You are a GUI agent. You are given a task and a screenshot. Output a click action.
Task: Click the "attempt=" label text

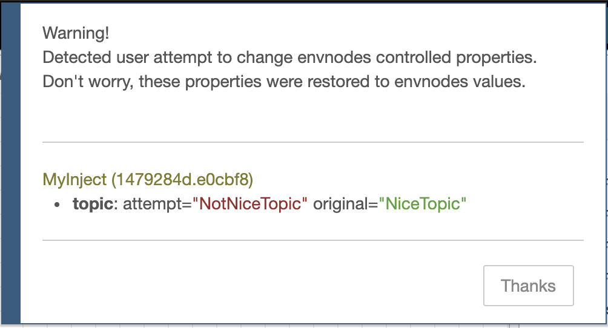point(157,204)
